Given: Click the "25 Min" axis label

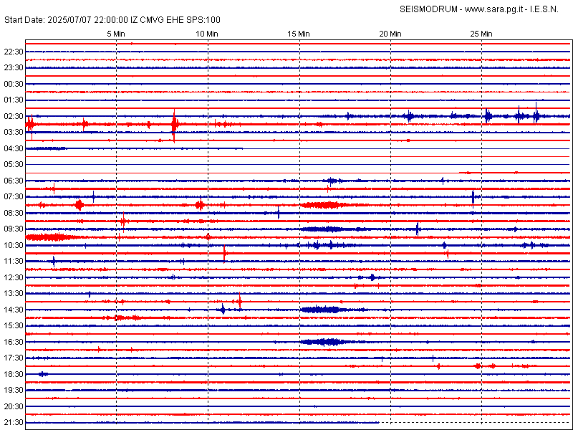Looking at the screenshot, I should [x=481, y=34].
